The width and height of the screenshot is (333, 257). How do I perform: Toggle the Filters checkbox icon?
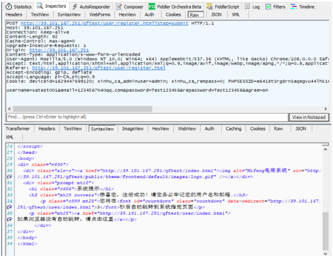[268, 7]
